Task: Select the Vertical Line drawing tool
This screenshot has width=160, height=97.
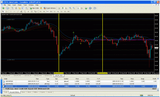Action: click(11, 12)
